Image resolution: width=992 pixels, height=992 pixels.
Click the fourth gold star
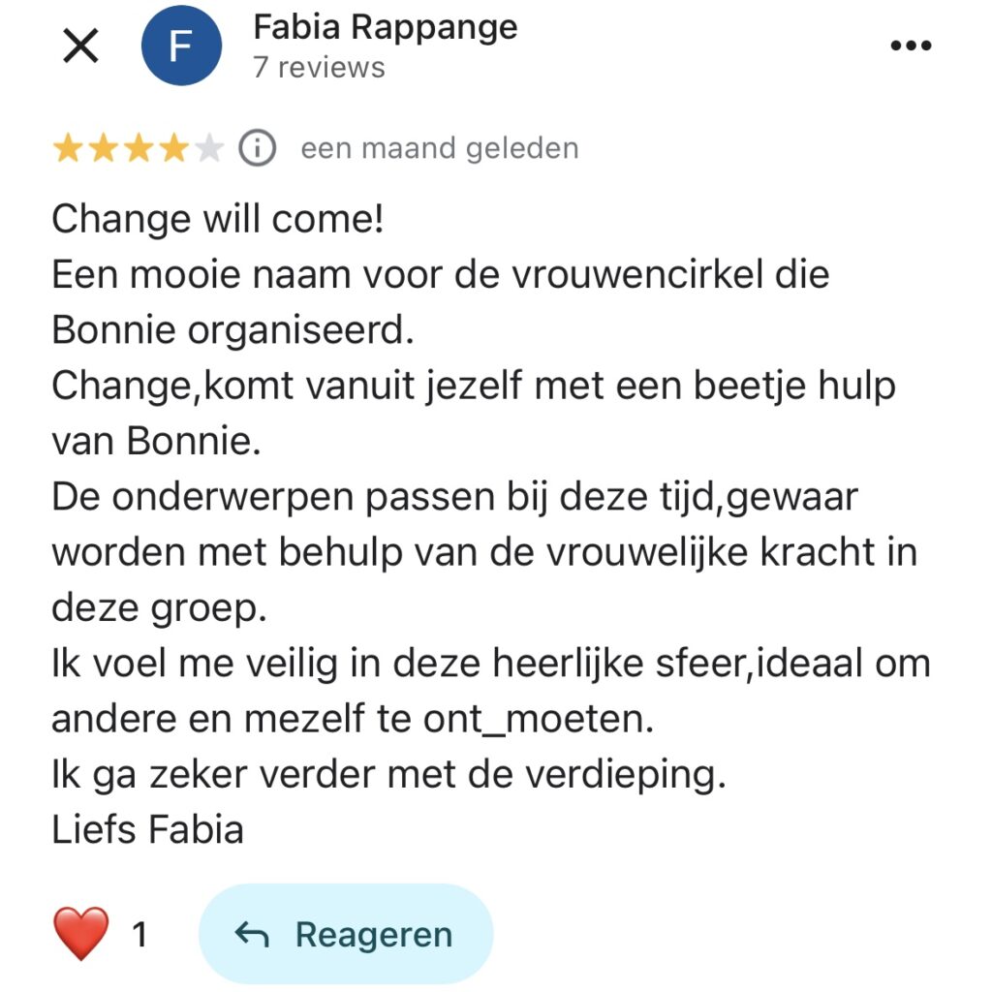pyautogui.click(x=174, y=148)
